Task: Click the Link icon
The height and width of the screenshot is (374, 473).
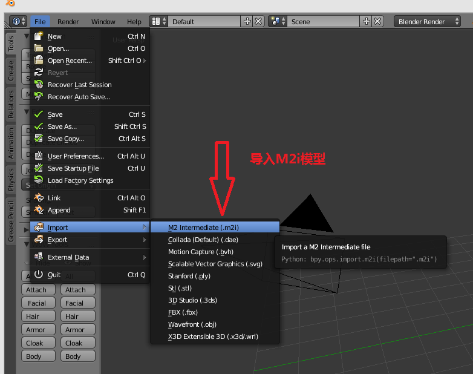Action: 39,198
